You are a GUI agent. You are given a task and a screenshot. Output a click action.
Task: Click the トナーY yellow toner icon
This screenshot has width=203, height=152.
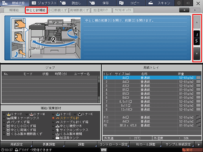pos(9,114)
